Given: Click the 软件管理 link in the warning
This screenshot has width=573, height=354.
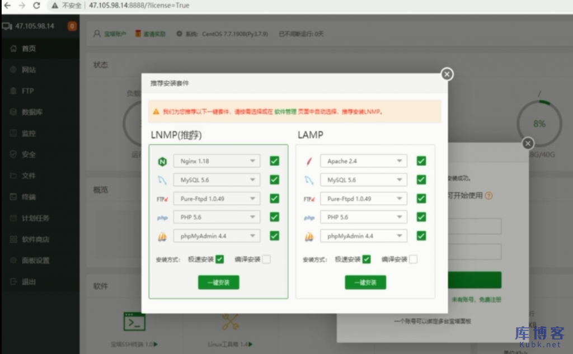Looking at the screenshot, I should click(x=285, y=111).
